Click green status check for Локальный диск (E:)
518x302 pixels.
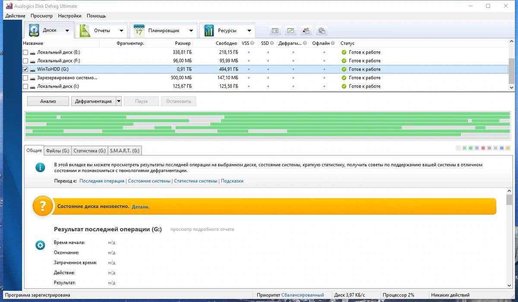coord(344,52)
